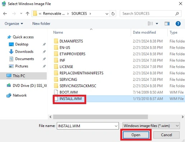185x142 pixels.
Task: Expand chevron after SOURCES breadcrumb
Action: 90,14
